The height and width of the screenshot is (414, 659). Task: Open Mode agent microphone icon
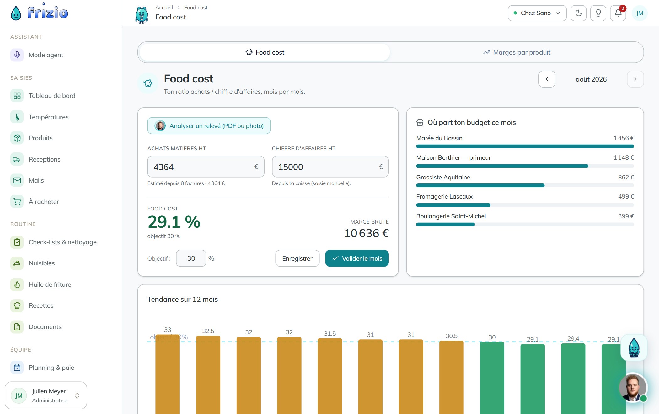tap(17, 55)
